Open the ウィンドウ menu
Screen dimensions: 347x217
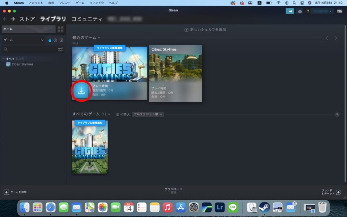pyautogui.click(x=96, y=3)
